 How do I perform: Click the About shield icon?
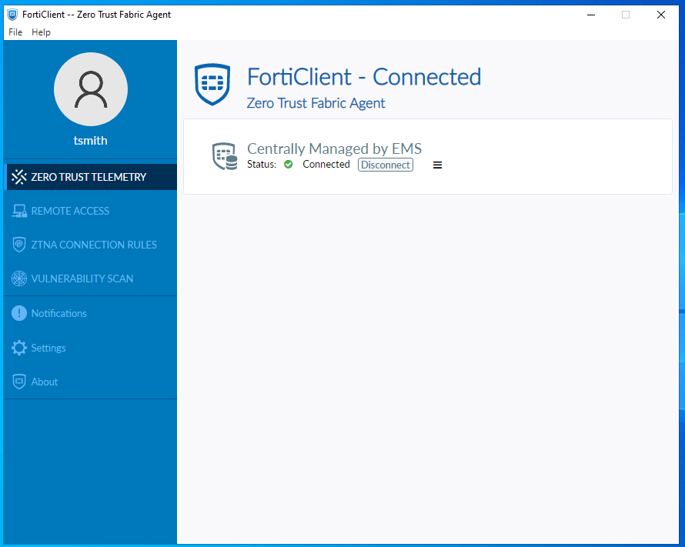pyautogui.click(x=19, y=382)
